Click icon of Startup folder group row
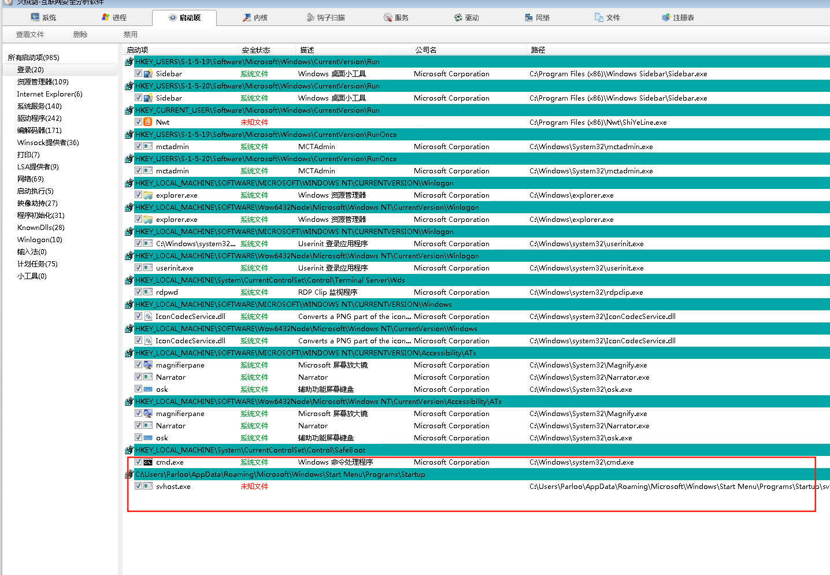Viewport: 830px width, 575px height. tap(129, 474)
